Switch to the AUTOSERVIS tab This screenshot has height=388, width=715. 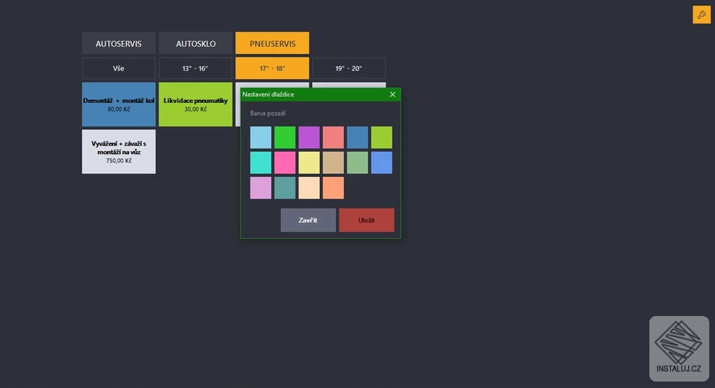[x=118, y=43]
